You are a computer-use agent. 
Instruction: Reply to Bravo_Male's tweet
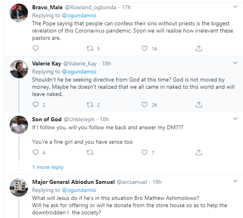coord(36,49)
